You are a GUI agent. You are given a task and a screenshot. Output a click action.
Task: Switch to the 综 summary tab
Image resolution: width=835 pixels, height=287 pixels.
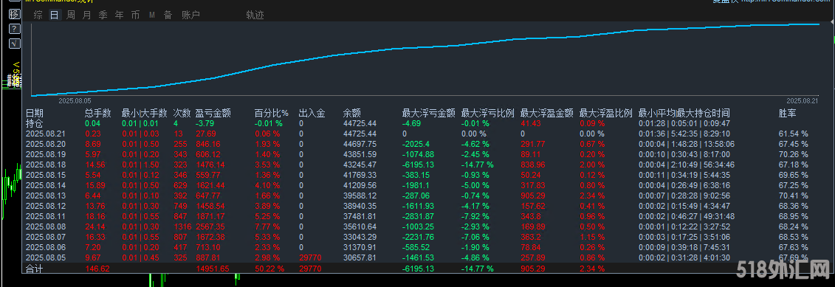pyautogui.click(x=38, y=15)
